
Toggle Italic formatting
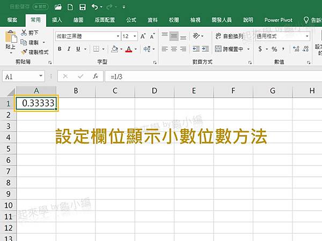point(69,49)
